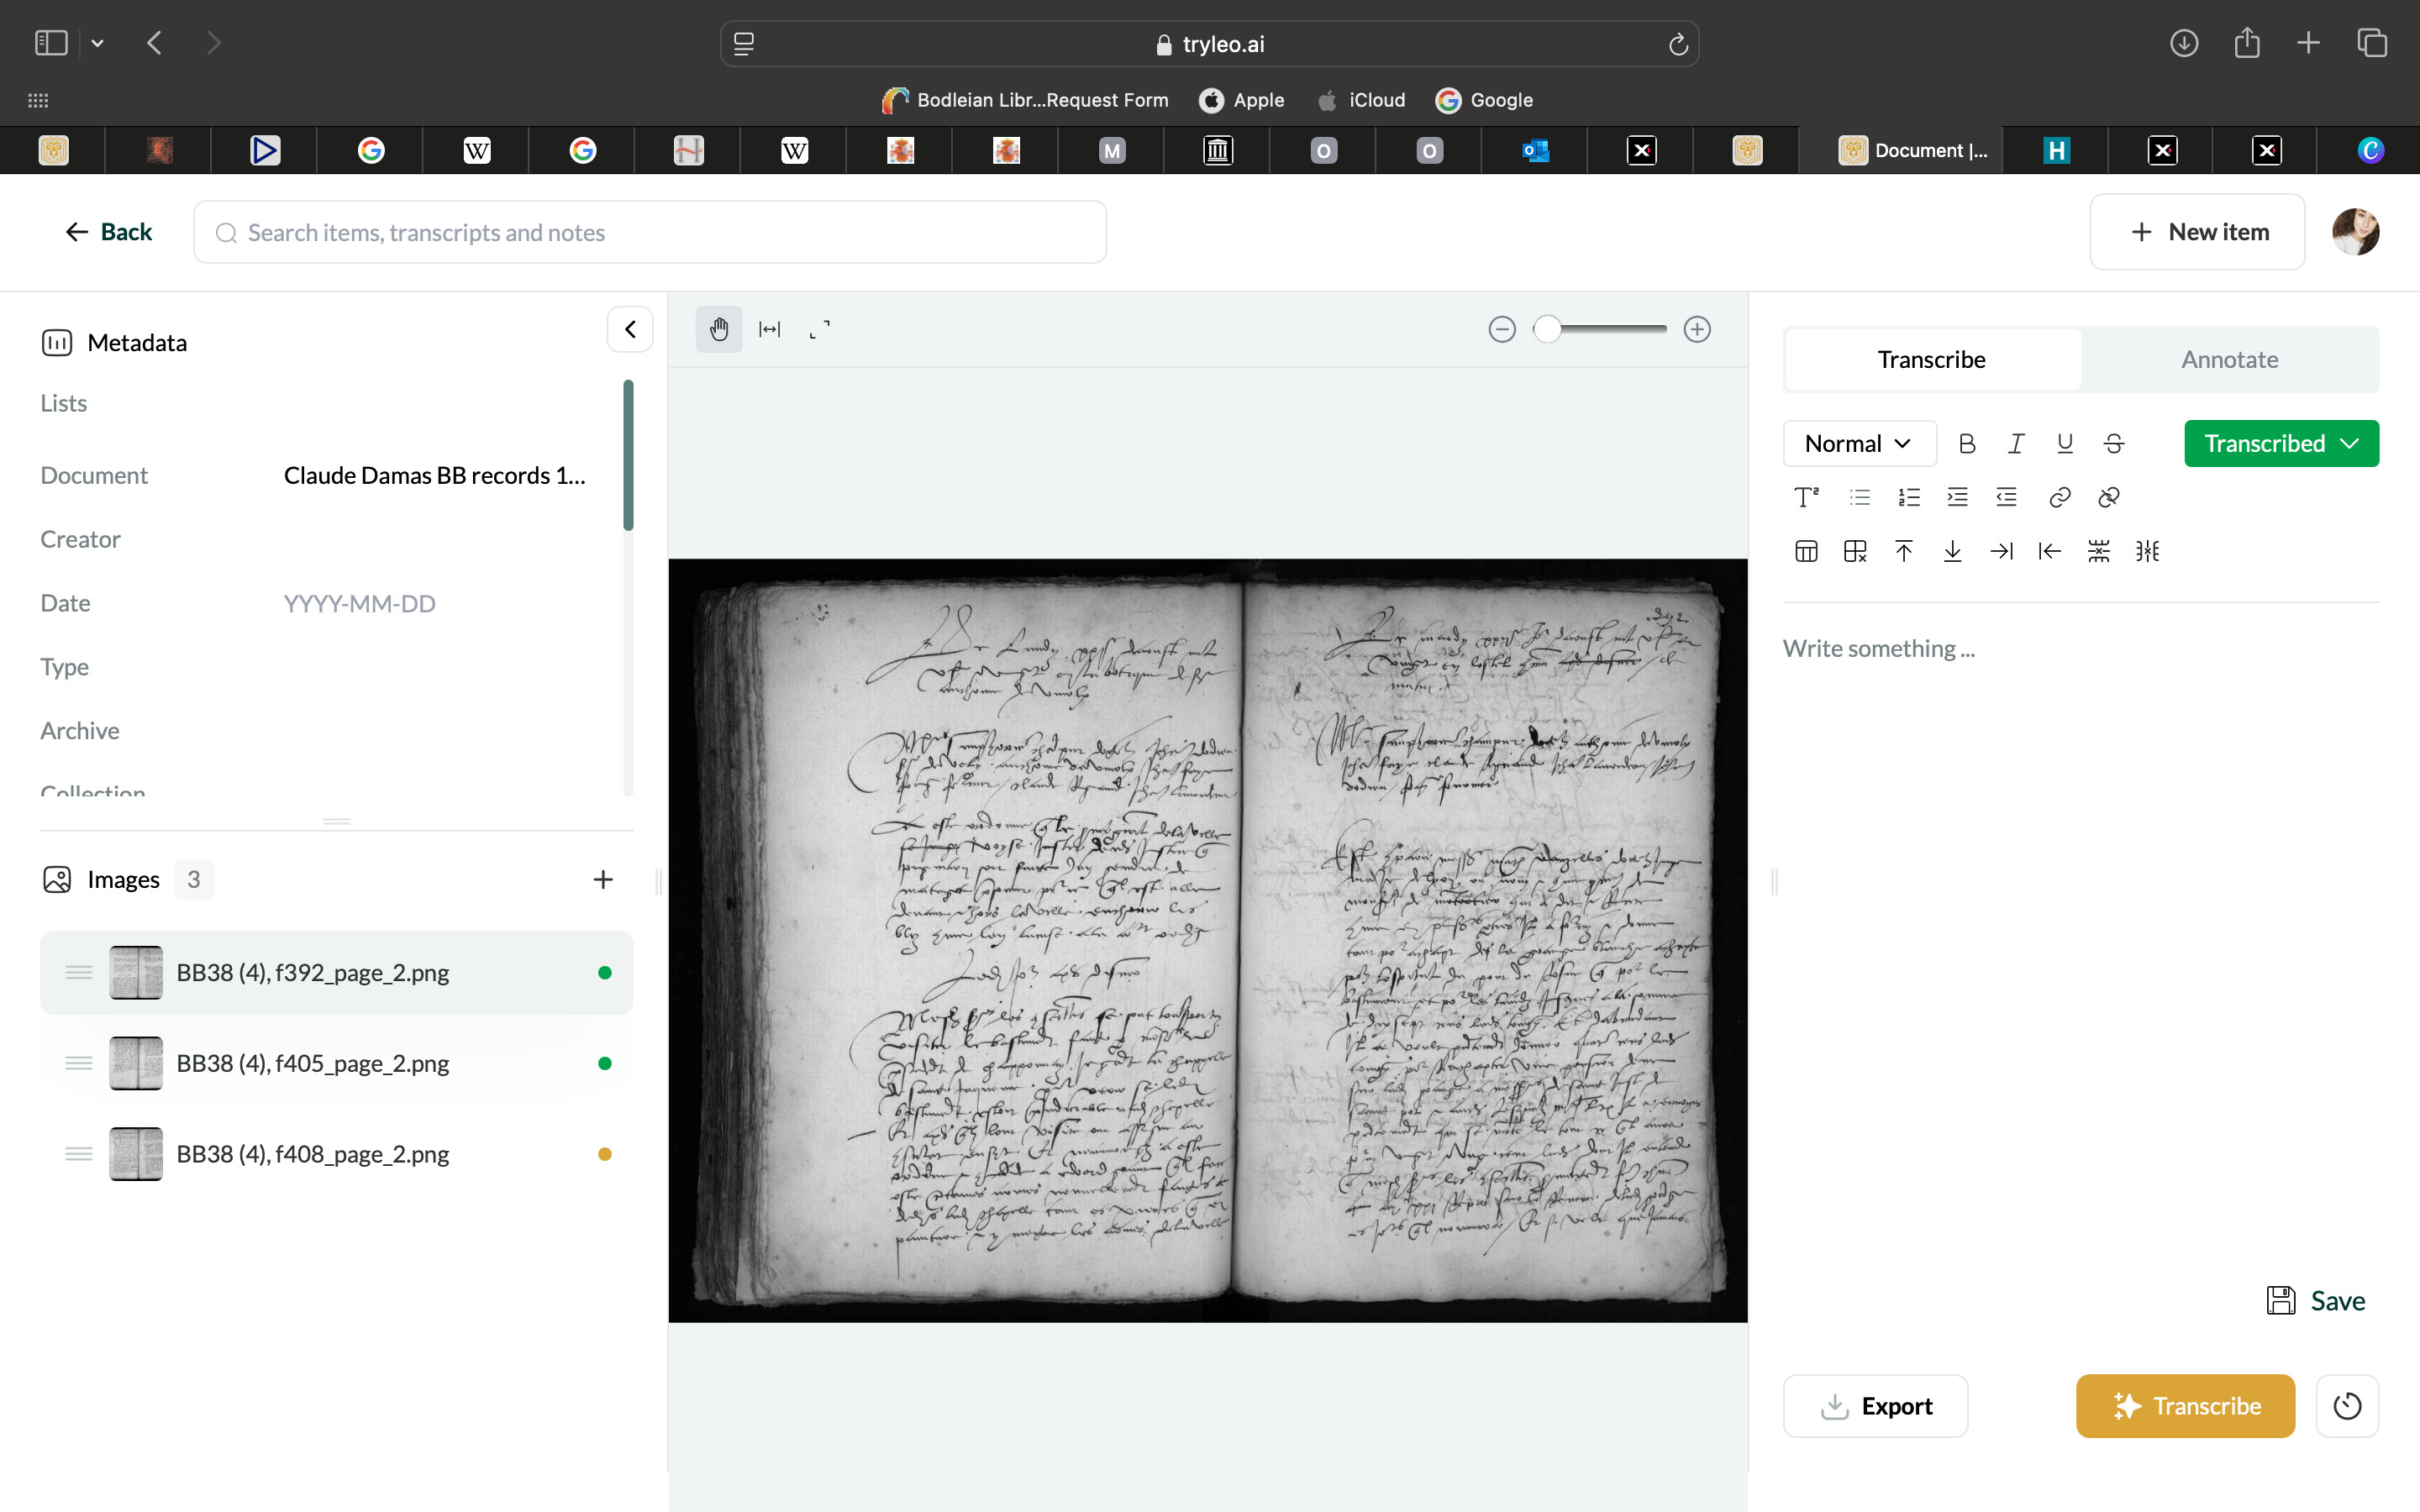Screen dimensions: 2420x1512
Task: Open the Normal text style dropdown
Action: [1858, 443]
